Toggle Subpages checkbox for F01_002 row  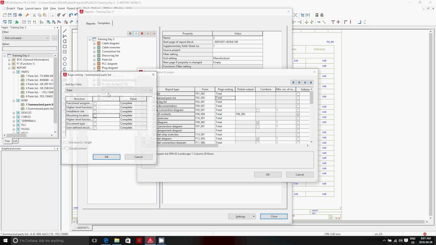(298, 94)
